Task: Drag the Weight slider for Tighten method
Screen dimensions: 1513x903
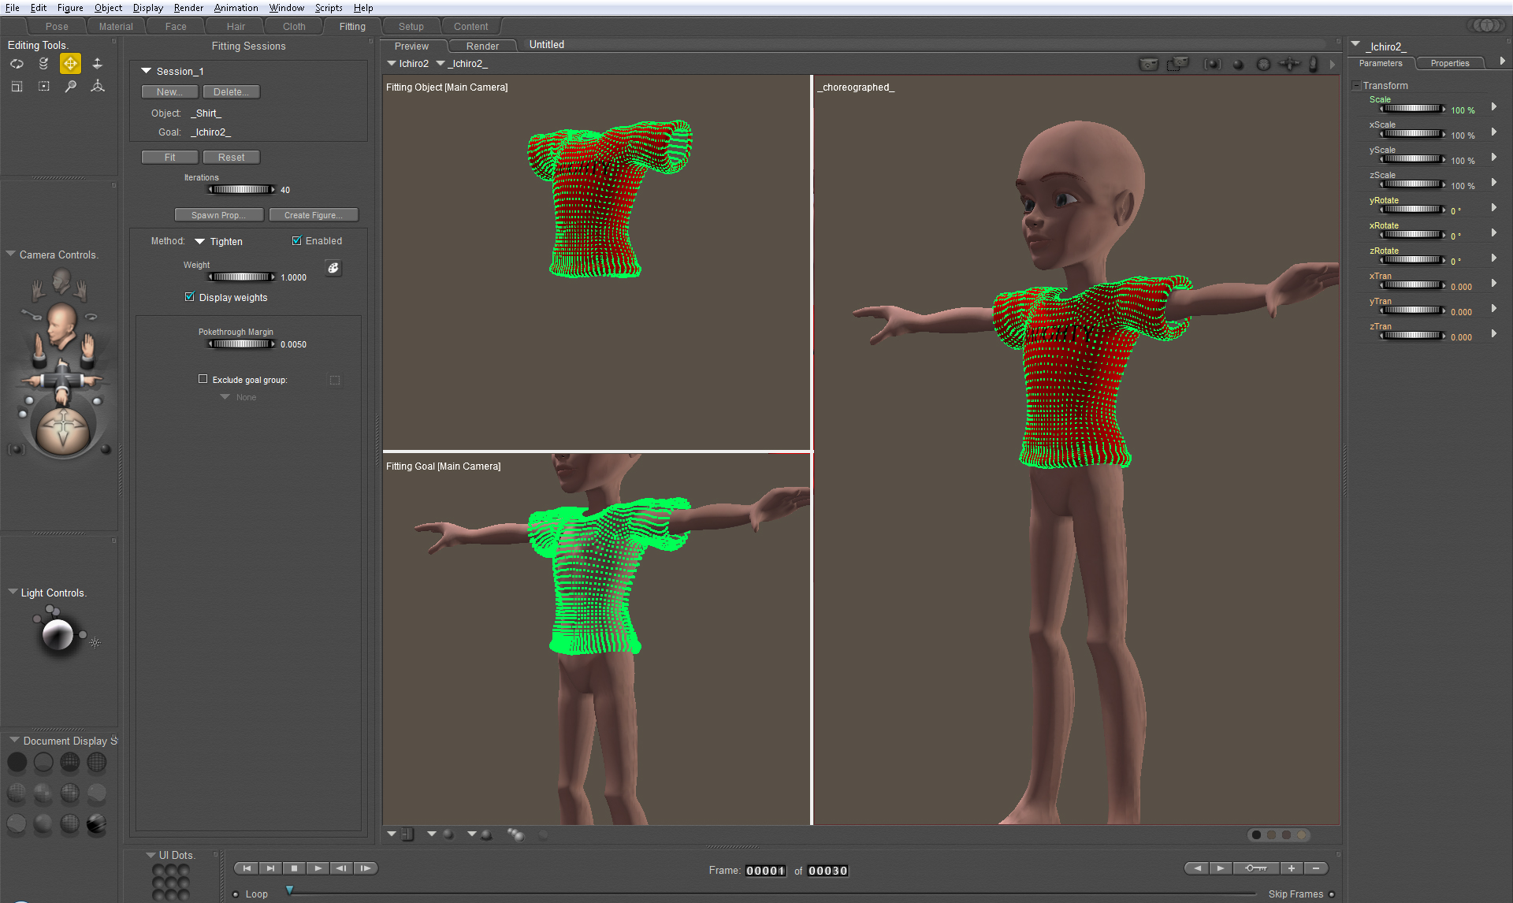Action: click(x=239, y=277)
